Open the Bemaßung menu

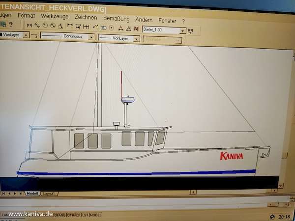[117, 18]
